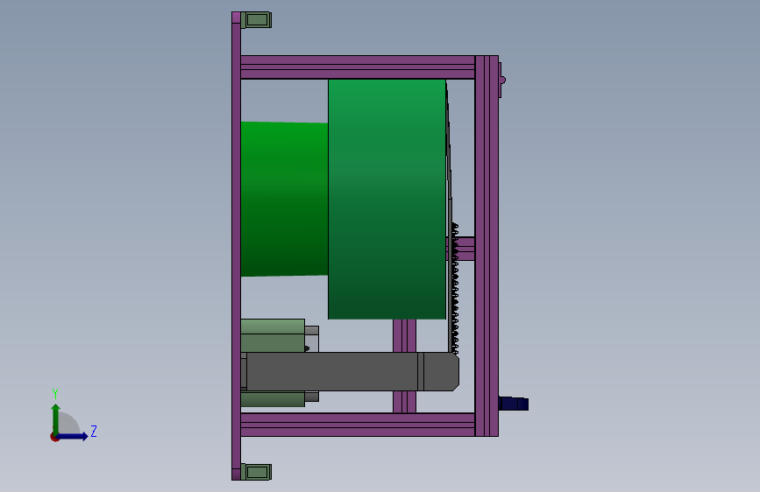The height and width of the screenshot is (492, 760).
Task: Click the blue Z axis arrow of triad
Action: (73, 436)
